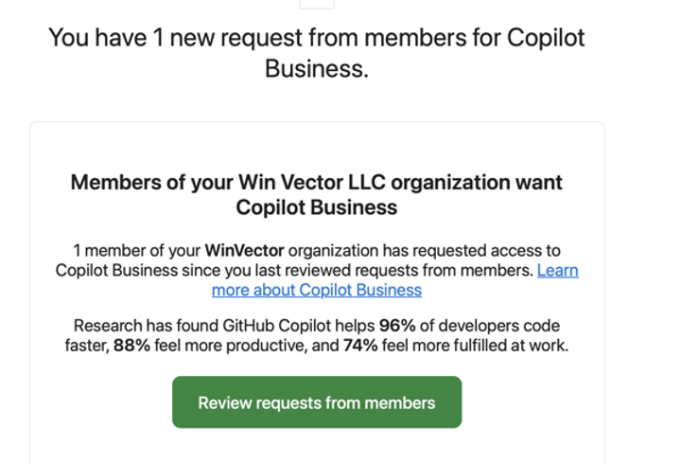Click the bold WinVector organization name

245,251
